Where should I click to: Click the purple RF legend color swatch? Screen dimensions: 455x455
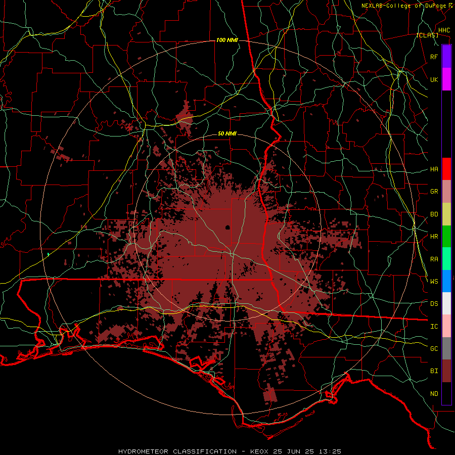point(446,56)
